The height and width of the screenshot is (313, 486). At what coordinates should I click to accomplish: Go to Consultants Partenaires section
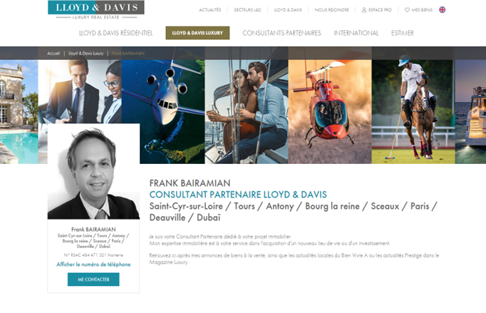click(x=281, y=33)
